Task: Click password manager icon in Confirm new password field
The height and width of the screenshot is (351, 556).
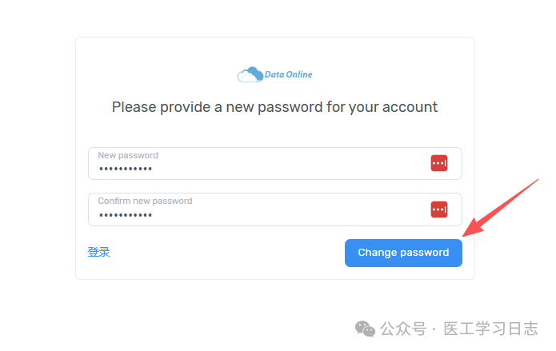Action: click(x=439, y=209)
